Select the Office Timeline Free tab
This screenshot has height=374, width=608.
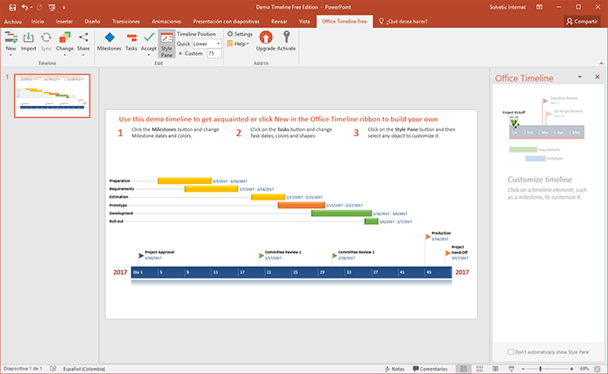344,22
